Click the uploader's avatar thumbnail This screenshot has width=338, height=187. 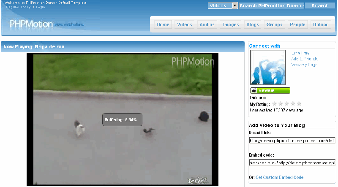click(x=268, y=68)
